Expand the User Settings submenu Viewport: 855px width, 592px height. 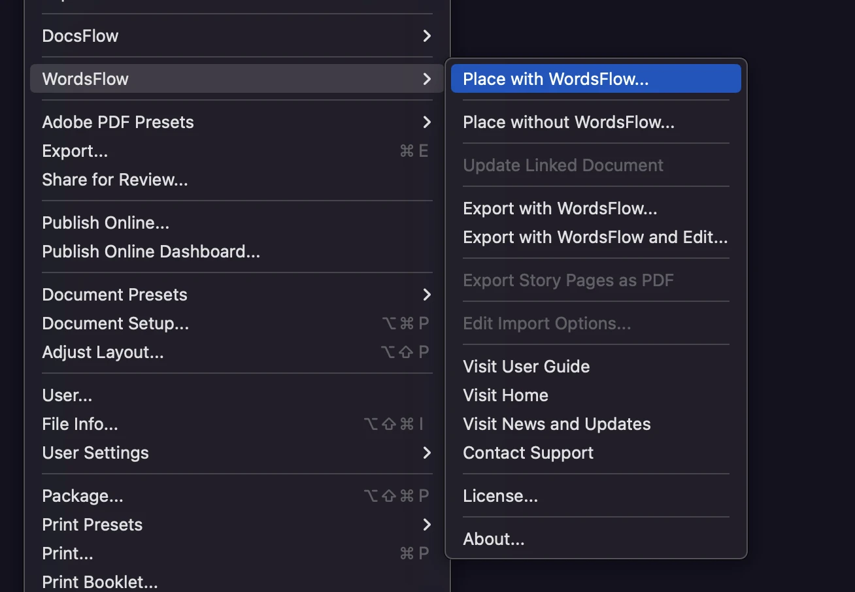(x=237, y=453)
